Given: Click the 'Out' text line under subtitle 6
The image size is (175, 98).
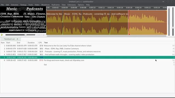Looking at the screenshot, I should [45, 65].
